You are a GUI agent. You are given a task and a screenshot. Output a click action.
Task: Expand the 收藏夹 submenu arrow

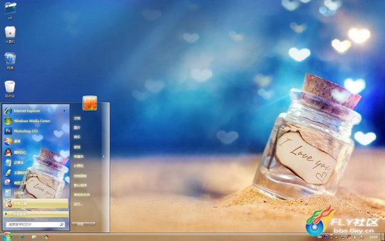pos(103,156)
